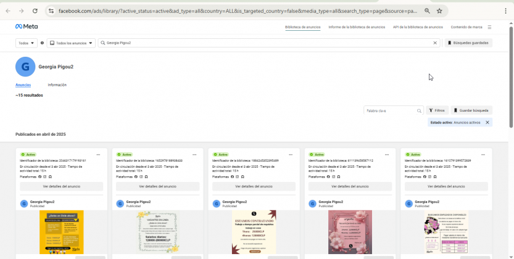Viewport: 514px width, 259px height.
Task: Switch to Biblioteca de anuncios tab
Action: coord(302,27)
